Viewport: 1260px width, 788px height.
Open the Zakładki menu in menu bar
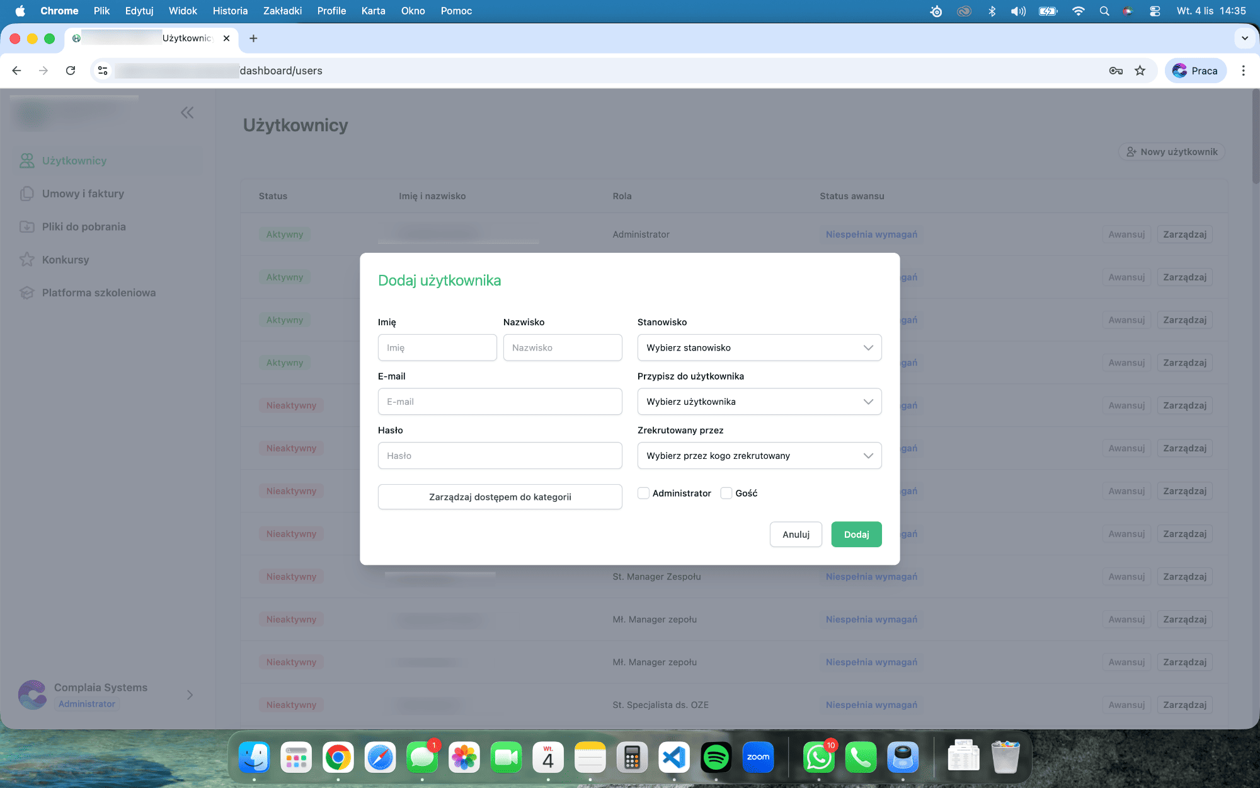point(282,11)
